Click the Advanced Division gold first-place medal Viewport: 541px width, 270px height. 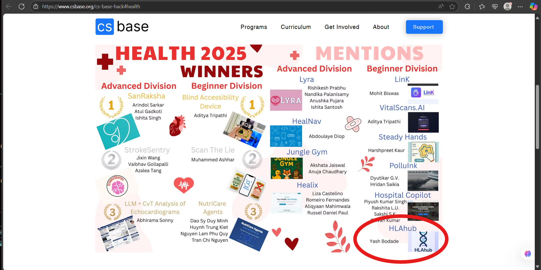click(x=111, y=106)
